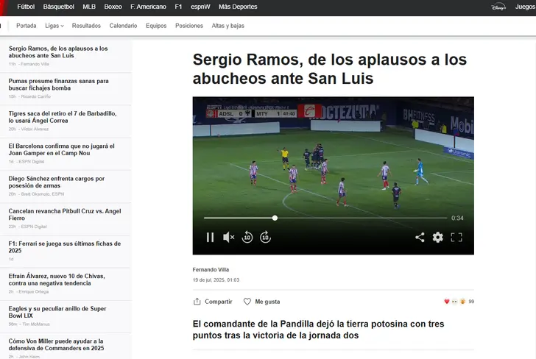
Task: Pause the video playback
Action: [211, 237]
